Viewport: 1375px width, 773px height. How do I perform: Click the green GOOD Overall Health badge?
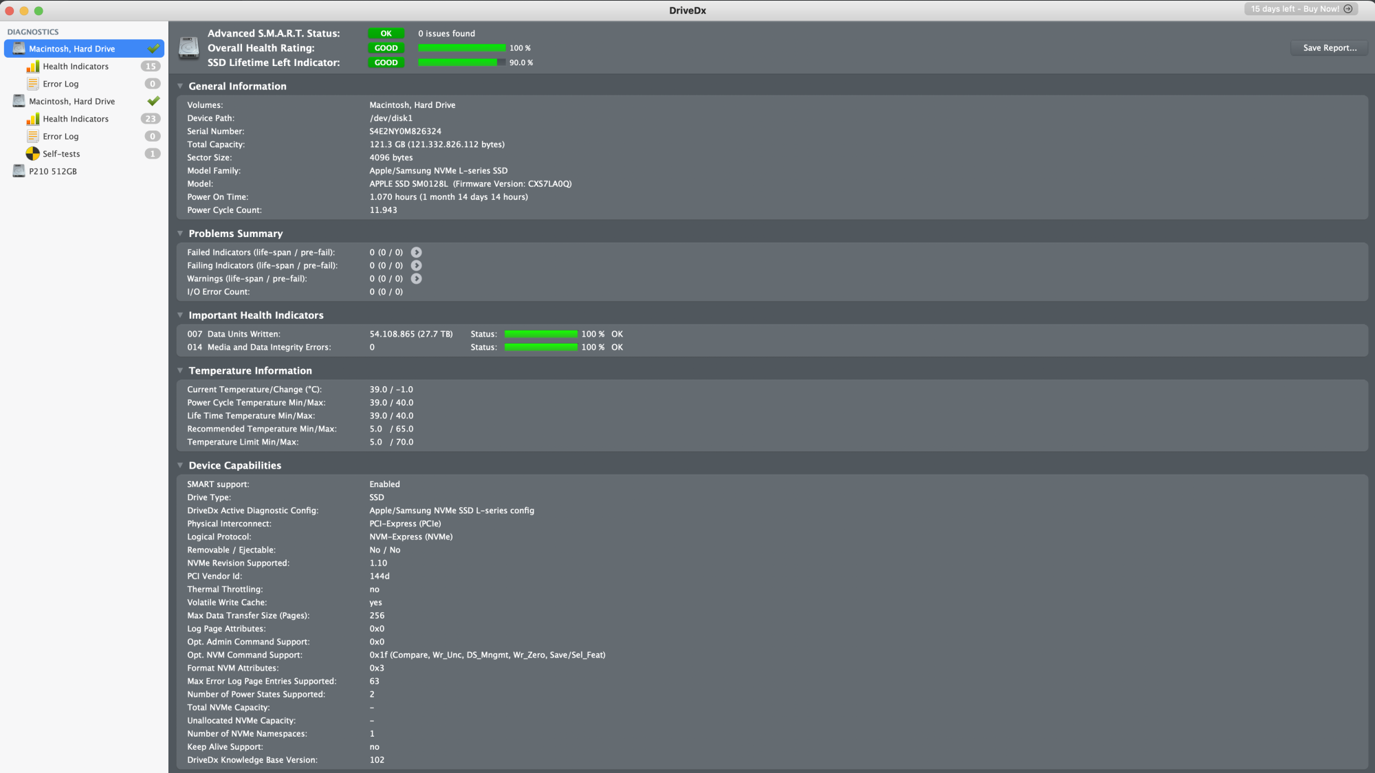coord(386,48)
